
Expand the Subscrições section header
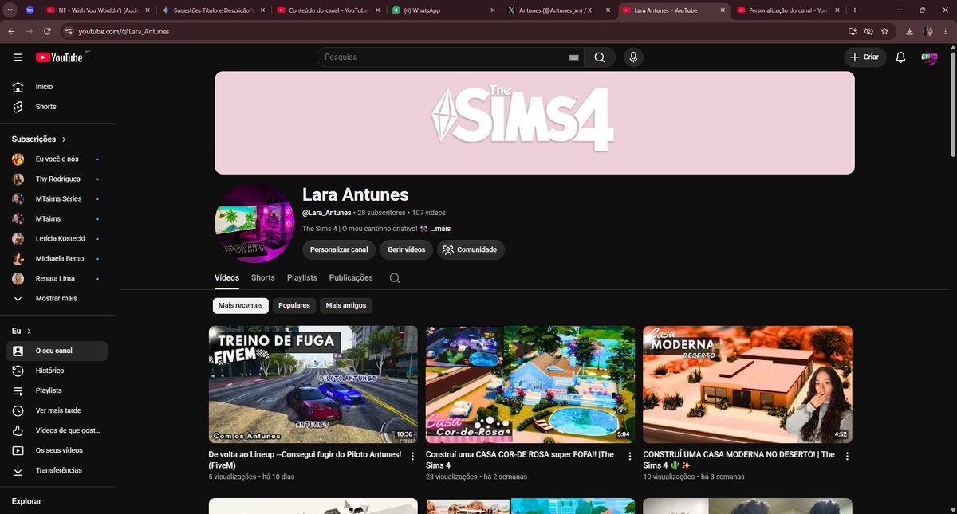point(39,139)
